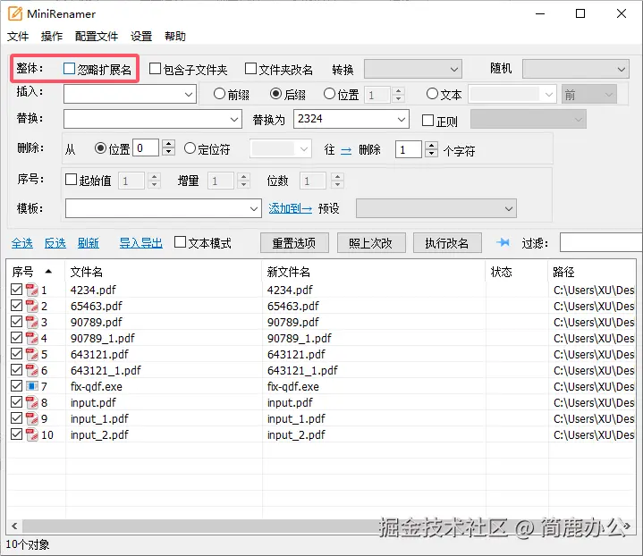
Task: Uncheck the checkbox for fix-qdf.exe row
Action: click(x=16, y=386)
